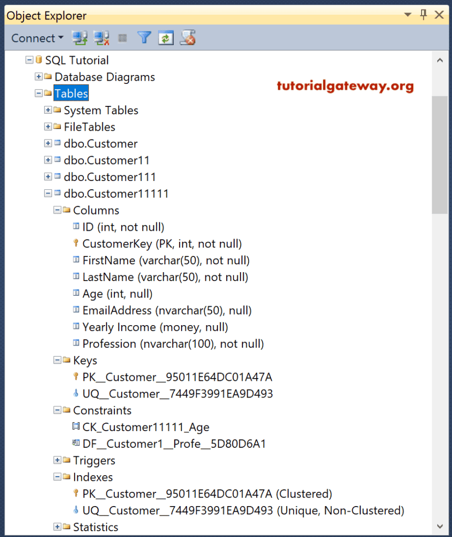Click the rightmost script-error toolbar icon
Screen dimensions: 452x537
[x=187, y=38]
